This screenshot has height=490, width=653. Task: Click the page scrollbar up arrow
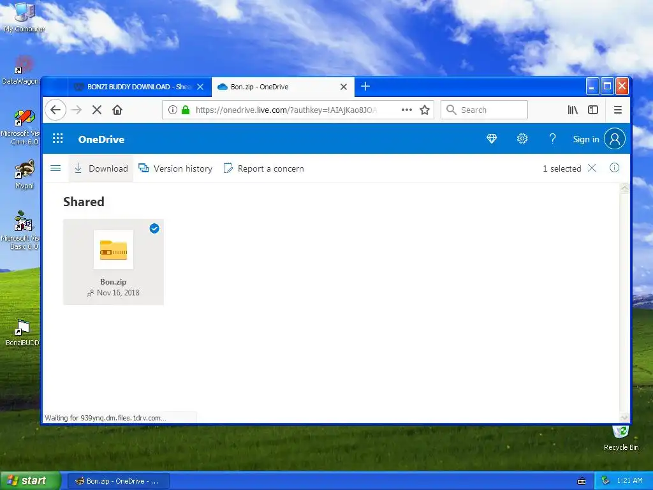(624, 188)
